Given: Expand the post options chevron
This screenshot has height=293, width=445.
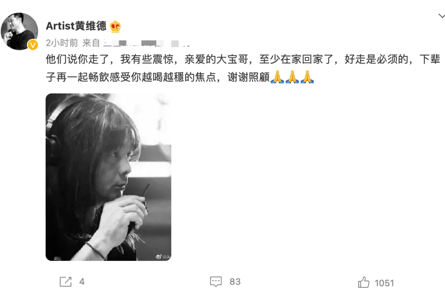Looking at the screenshot, I should click(x=441, y=16).
